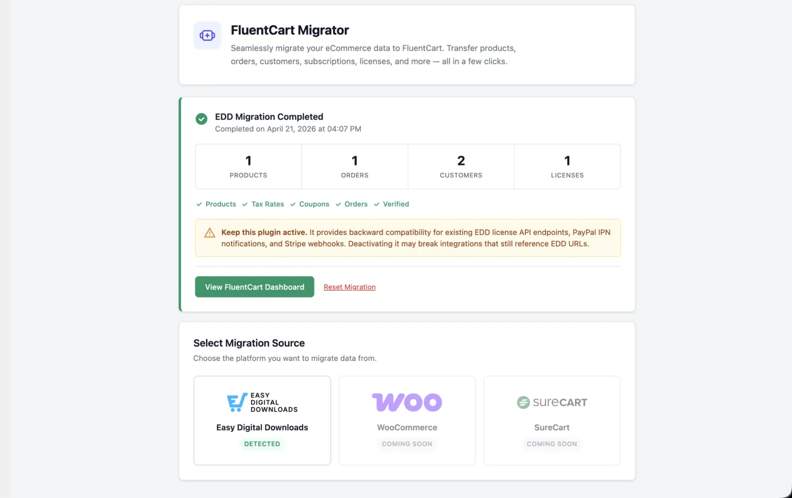Click the Verified step checkmark
Image resolution: width=792 pixels, height=498 pixels.
[x=377, y=205]
